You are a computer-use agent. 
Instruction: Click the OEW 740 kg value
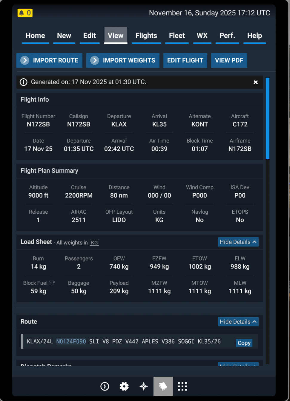tap(119, 267)
